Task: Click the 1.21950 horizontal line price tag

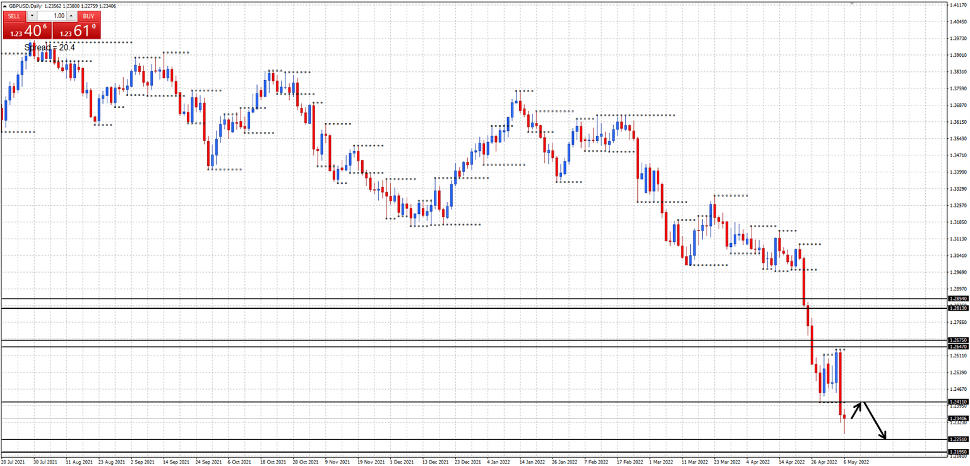Action: (958, 451)
